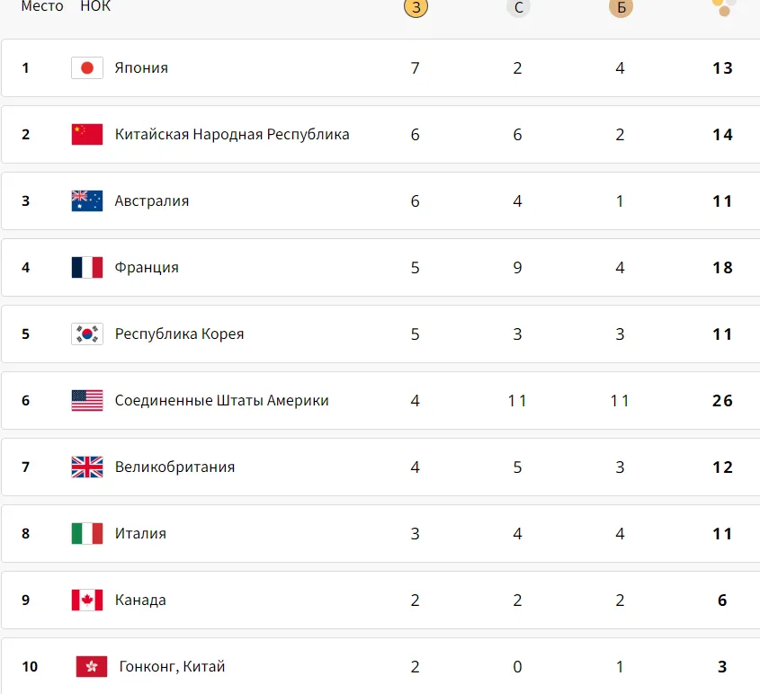Viewport: 760px width, 694px height.
Task: Open Соединенные Штаты Америки row
Action: click(380, 401)
